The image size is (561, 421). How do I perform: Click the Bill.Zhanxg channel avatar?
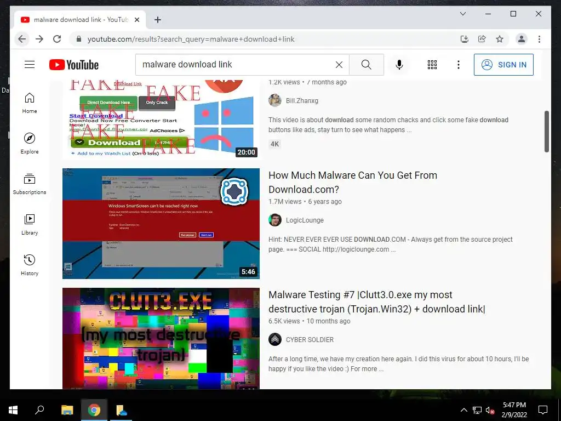pyautogui.click(x=275, y=101)
